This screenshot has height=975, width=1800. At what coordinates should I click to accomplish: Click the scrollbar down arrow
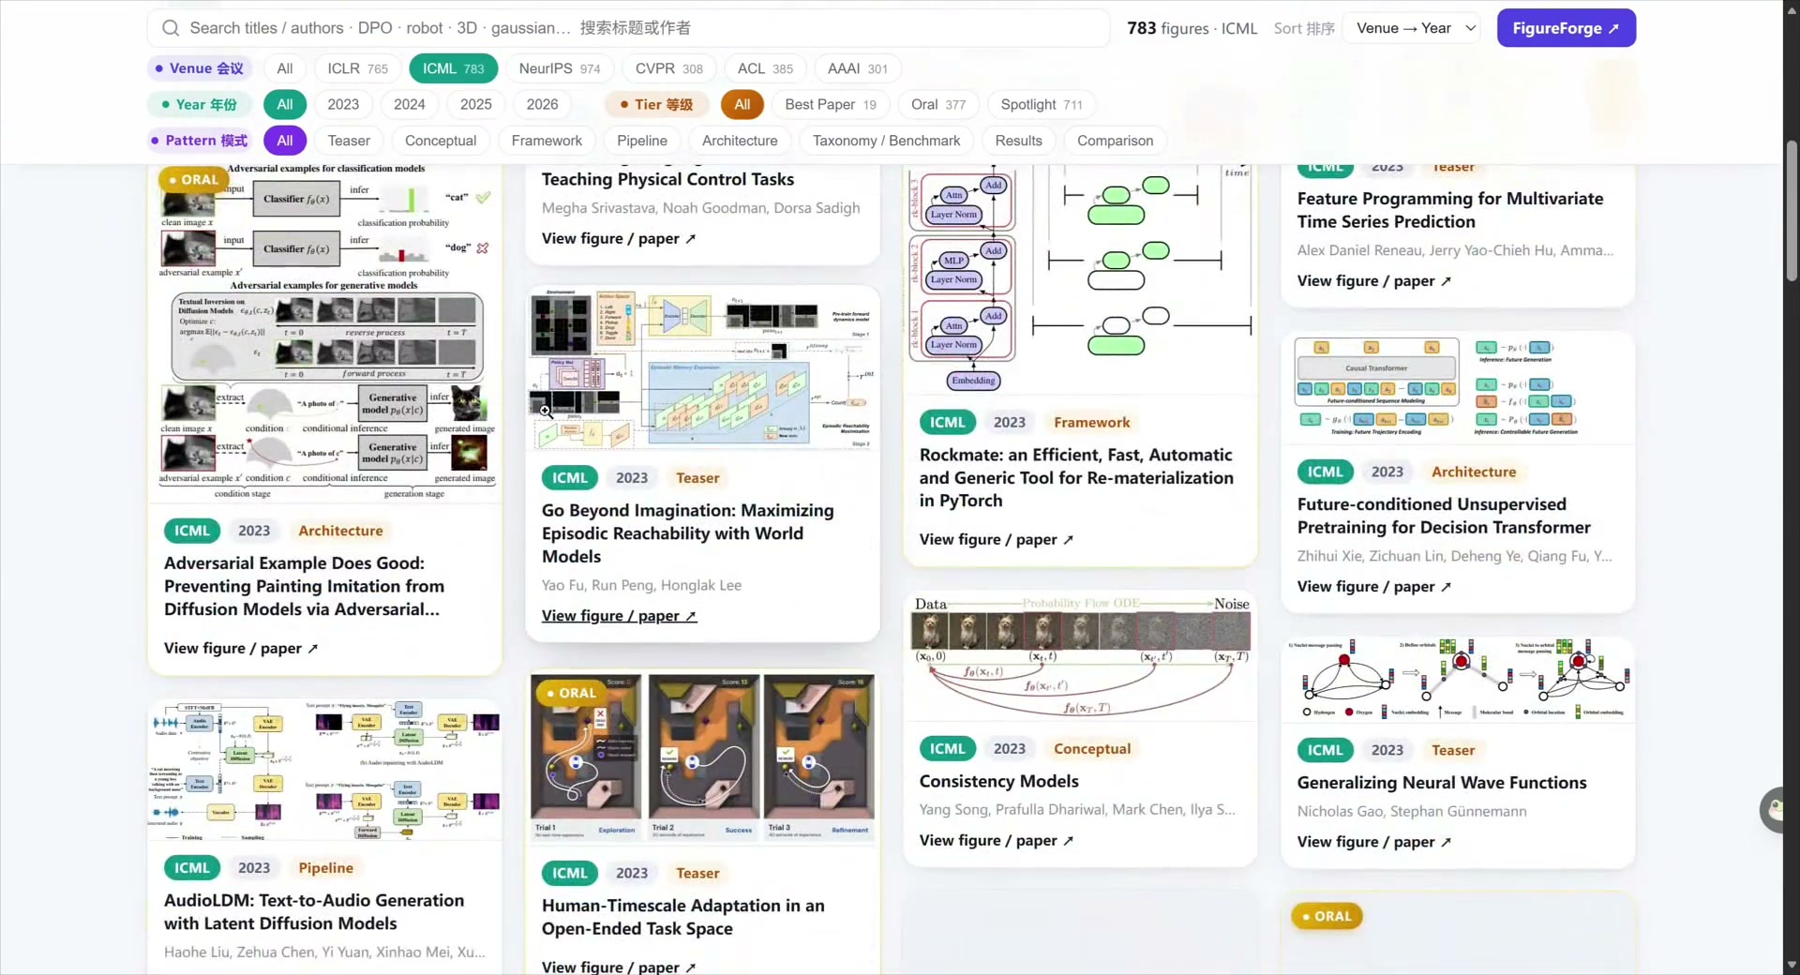point(1792,965)
